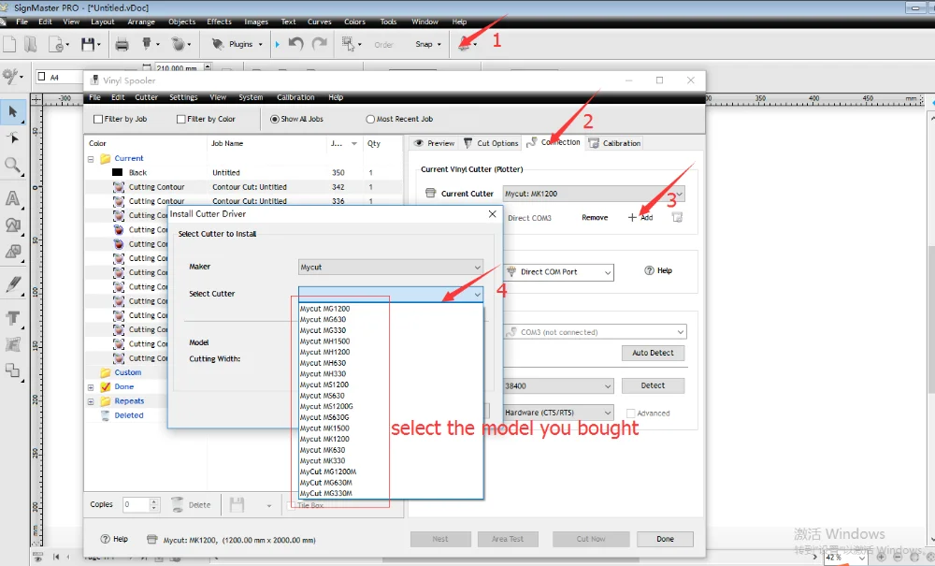Select the Pen drawing tool
The width and height of the screenshot is (935, 566).
(13, 284)
